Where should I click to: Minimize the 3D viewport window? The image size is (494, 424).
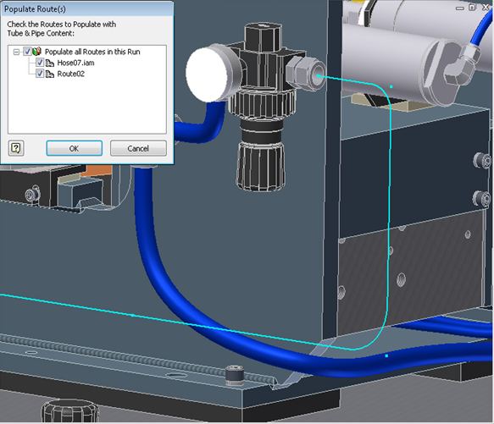460,8
